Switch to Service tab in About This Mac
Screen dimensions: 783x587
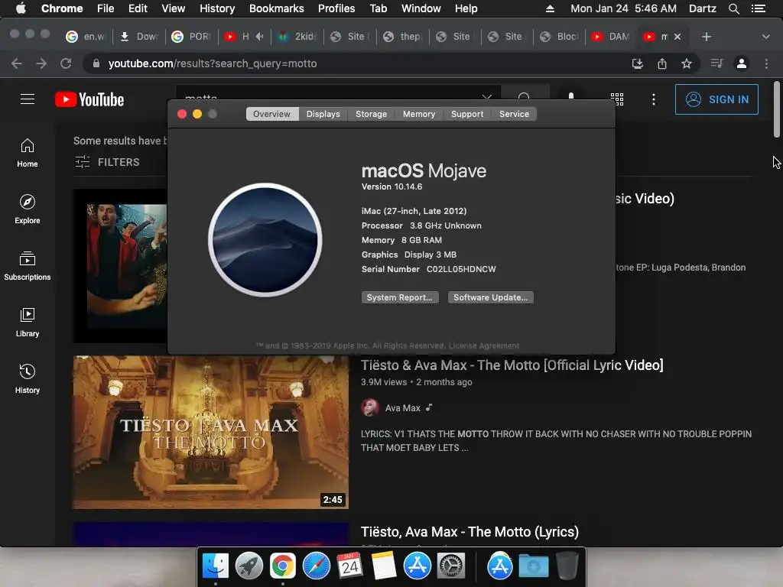(x=514, y=114)
